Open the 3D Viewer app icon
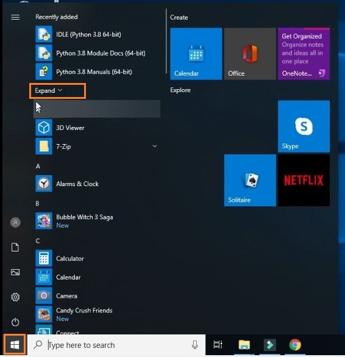Image resolution: width=345 pixels, height=357 pixels. point(44,128)
